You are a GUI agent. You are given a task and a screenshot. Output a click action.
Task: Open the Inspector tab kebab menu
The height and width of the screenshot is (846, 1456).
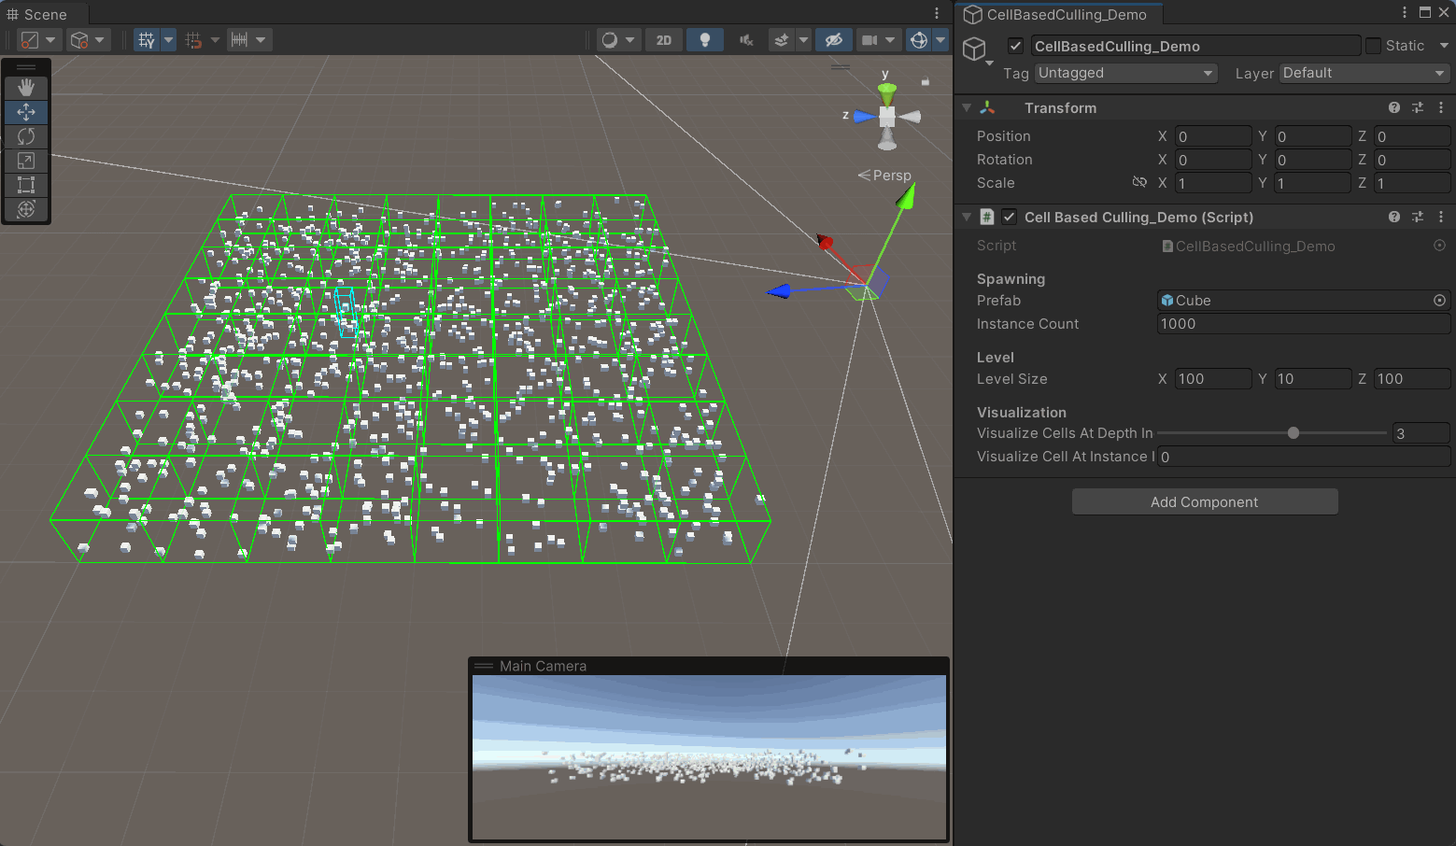1405,13
